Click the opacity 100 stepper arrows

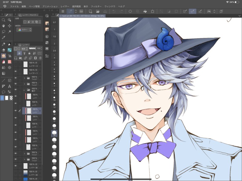coord(41,49)
